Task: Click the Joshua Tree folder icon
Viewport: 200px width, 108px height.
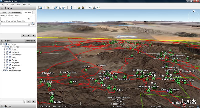Action: 8,47
